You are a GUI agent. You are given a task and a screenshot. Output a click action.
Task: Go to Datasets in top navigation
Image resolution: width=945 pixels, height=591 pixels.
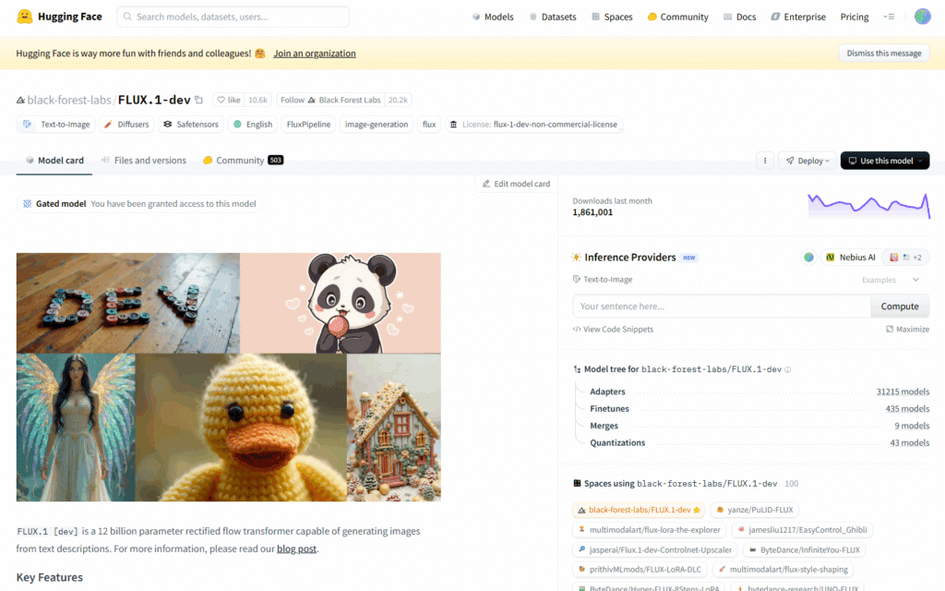[553, 17]
